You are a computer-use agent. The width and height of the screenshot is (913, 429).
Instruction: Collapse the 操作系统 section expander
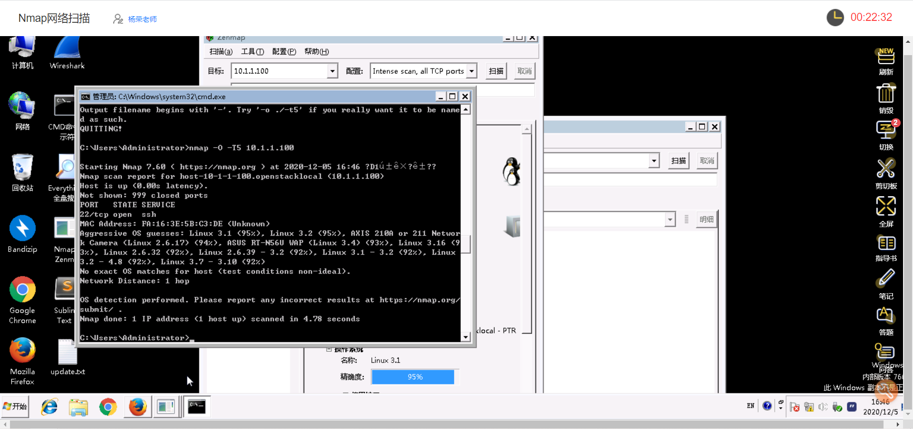(x=329, y=349)
